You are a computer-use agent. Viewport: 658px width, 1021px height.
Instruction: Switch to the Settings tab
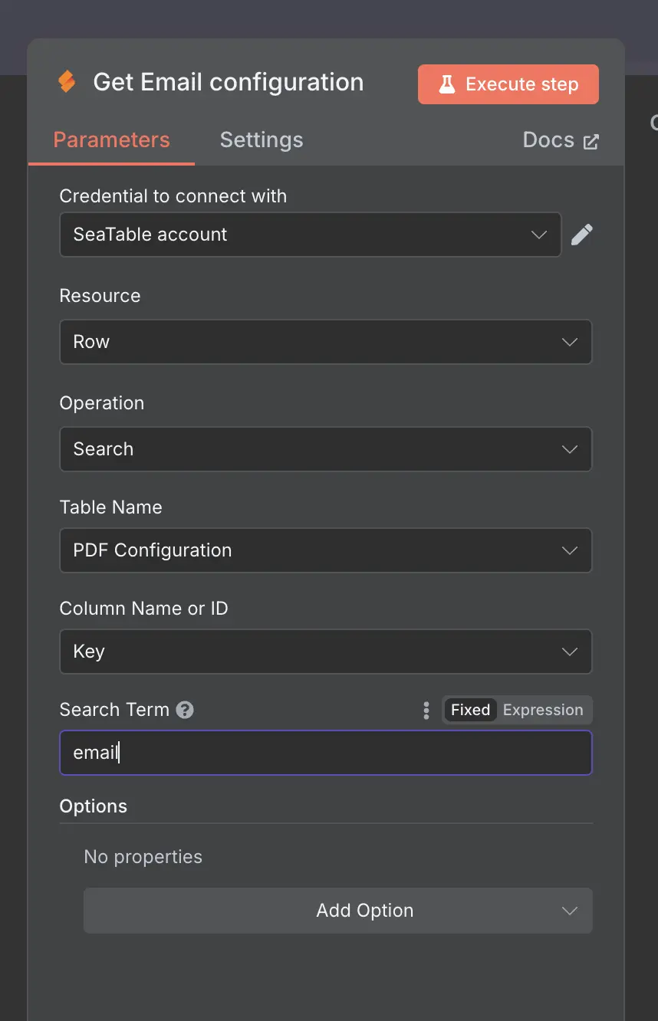pyautogui.click(x=262, y=140)
